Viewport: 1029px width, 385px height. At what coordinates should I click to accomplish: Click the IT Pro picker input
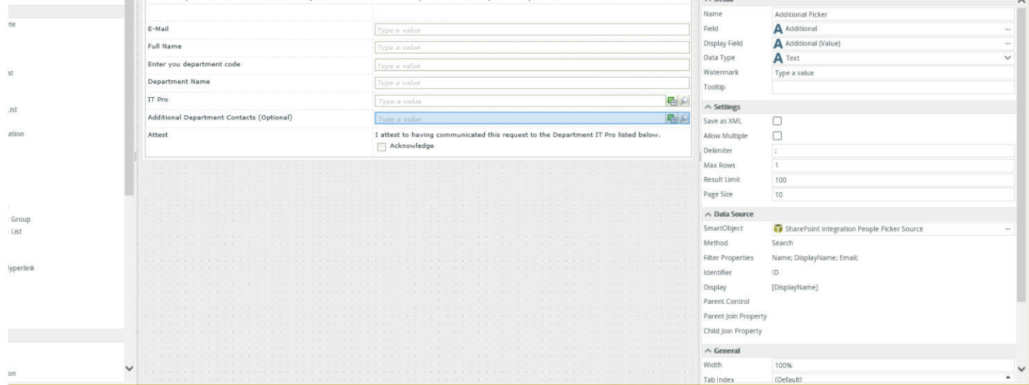520,101
